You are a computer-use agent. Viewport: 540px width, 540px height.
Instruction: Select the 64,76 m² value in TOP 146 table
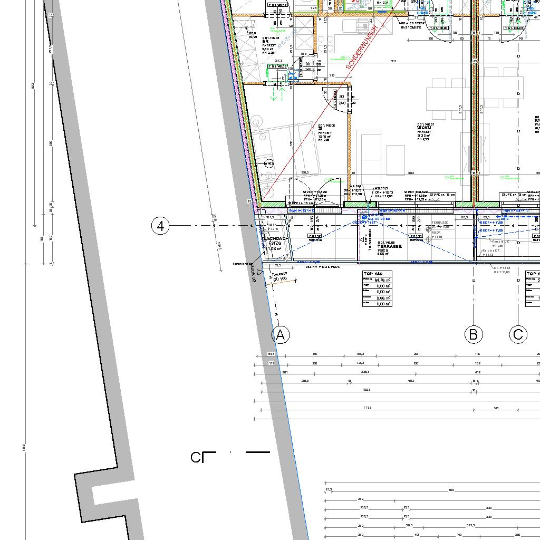tap(383, 280)
